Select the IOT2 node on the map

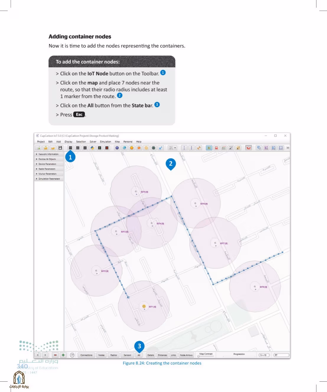[x=96, y=271]
